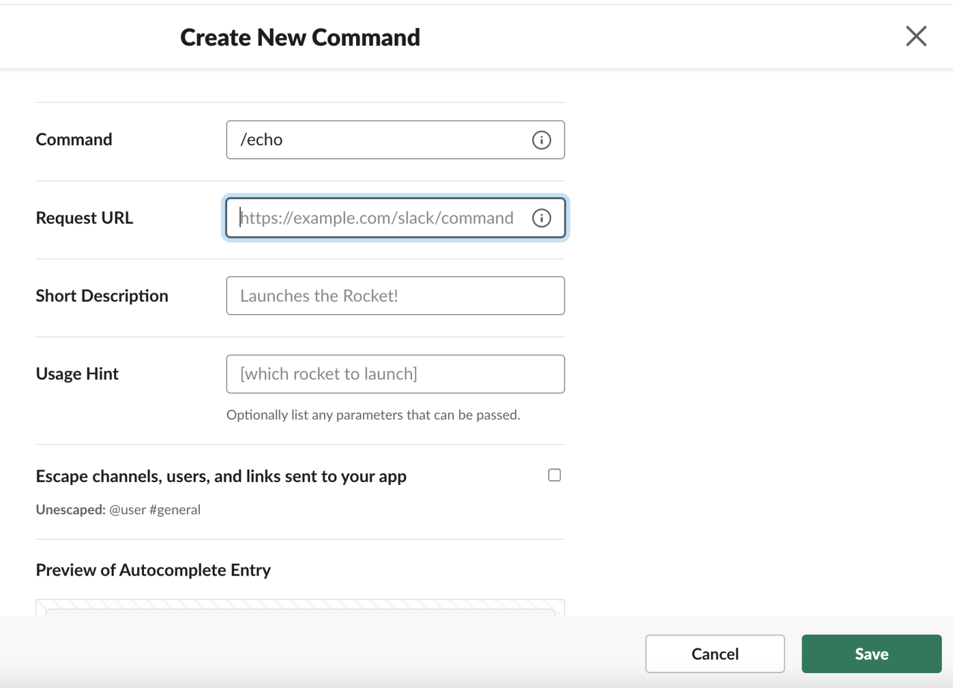Click the Short Description label
This screenshot has height=688, width=953.
[x=102, y=296]
